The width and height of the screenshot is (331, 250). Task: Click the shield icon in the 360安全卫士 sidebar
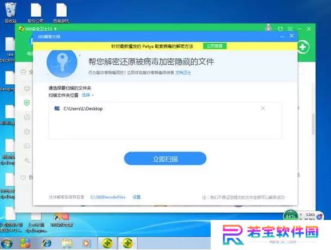point(27,103)
